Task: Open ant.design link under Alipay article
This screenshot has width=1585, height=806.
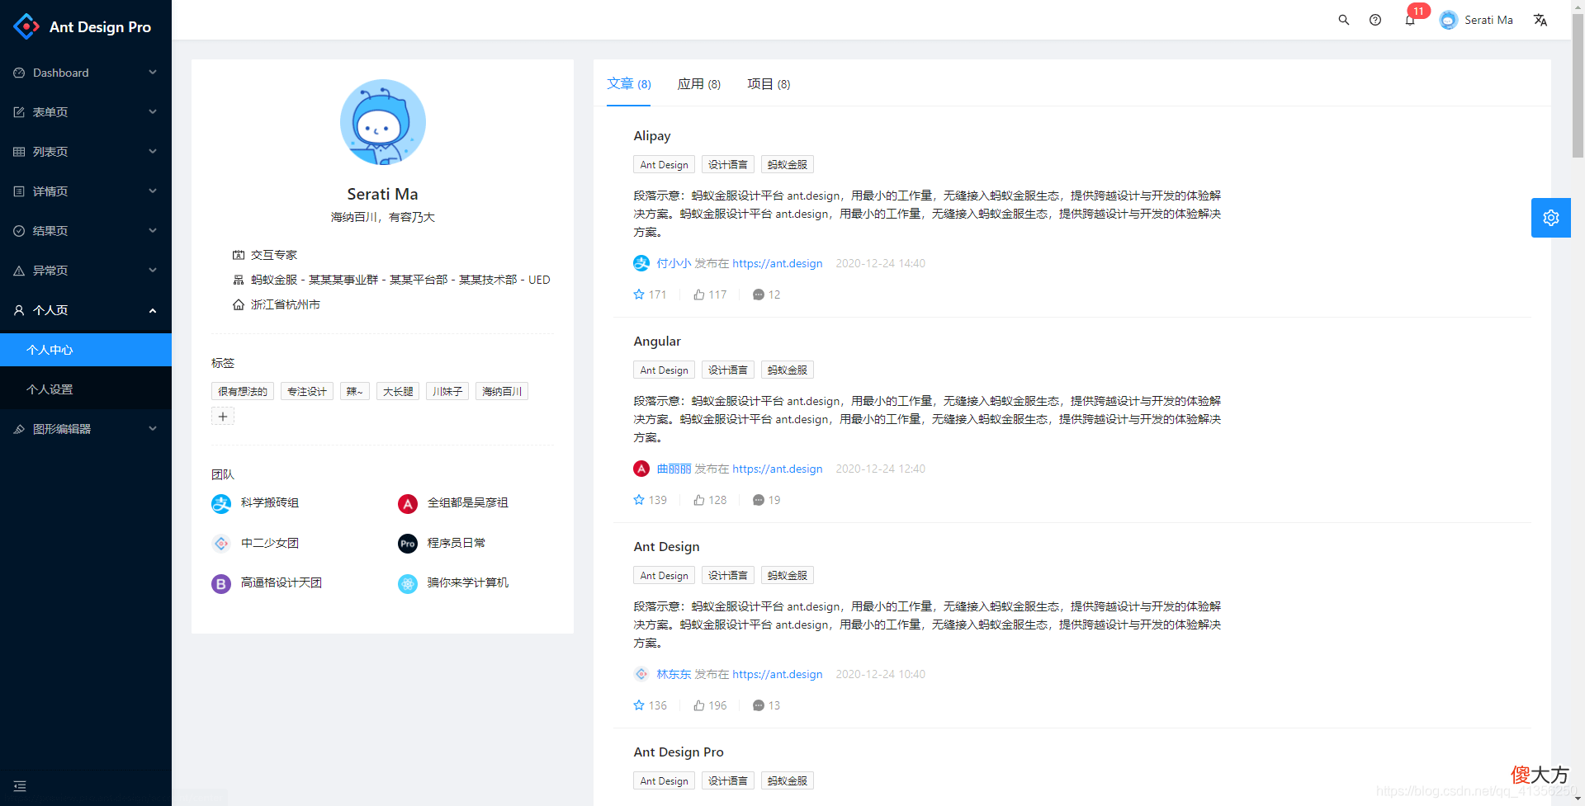Action: 778,263
